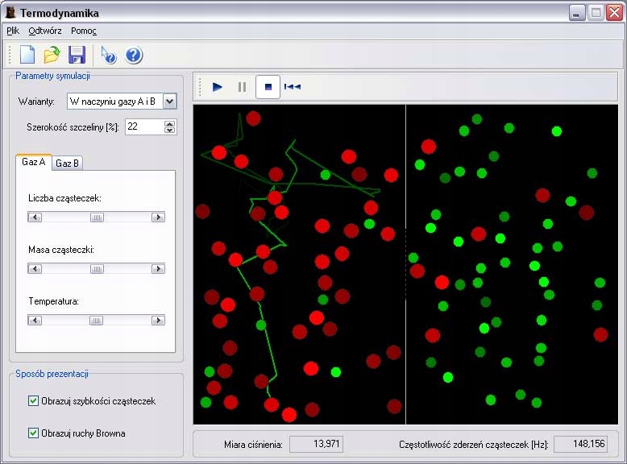
Task: Start simulation with the Play button
Action: tap(218, 86)
